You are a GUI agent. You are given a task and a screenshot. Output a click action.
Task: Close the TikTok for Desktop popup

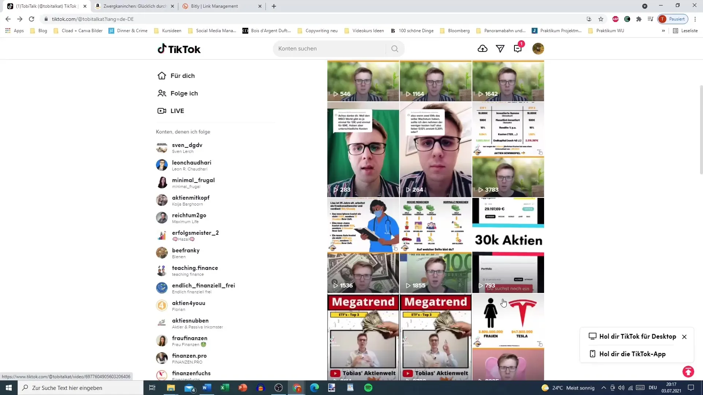coord(684,337)
